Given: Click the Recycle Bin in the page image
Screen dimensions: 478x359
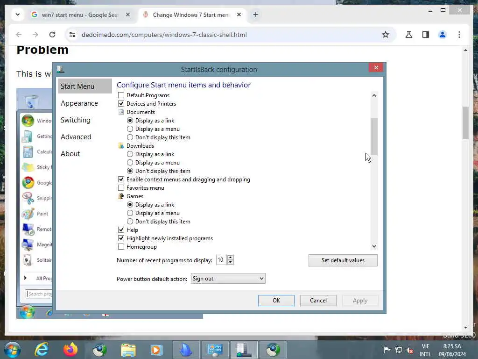Looking at the screenshot, I should coord(31,101).
